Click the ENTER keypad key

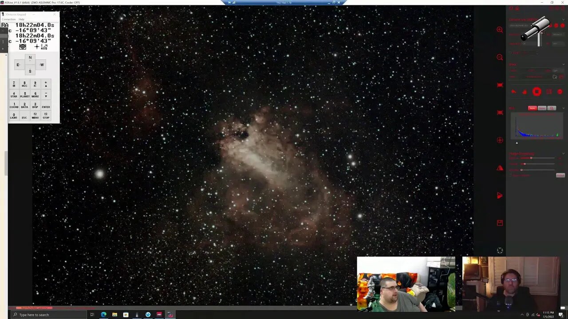[x=46, y=106]
